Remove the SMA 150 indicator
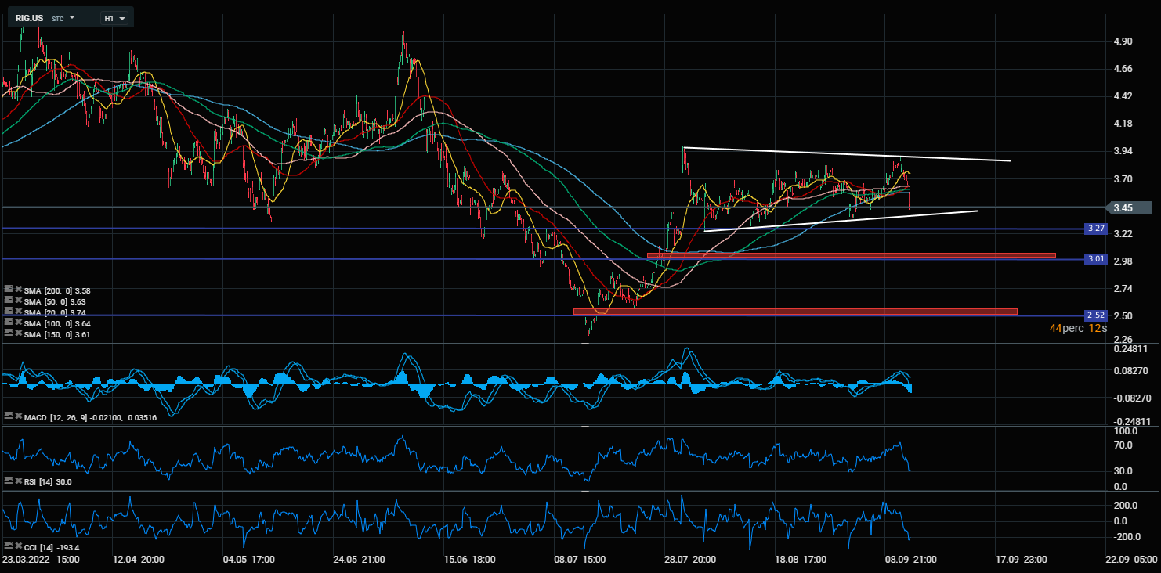Screen dimensions: 1161x573 [x=18, y=333]
